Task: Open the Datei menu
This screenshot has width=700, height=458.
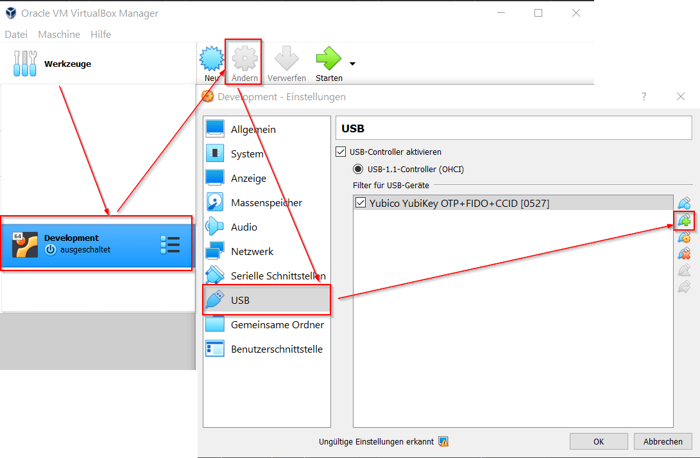Action: pyautogui.click(x=16, y=35)
